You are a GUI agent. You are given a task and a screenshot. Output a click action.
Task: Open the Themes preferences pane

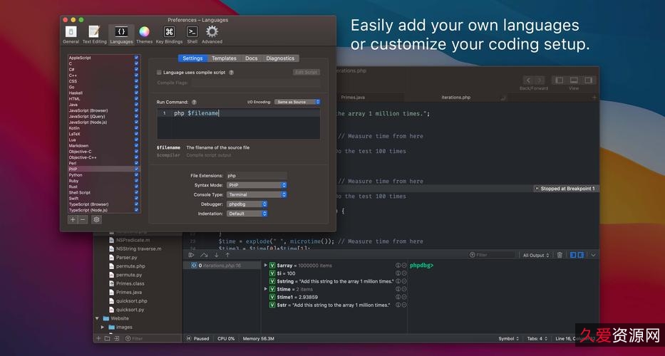click(x=144, y=33)
